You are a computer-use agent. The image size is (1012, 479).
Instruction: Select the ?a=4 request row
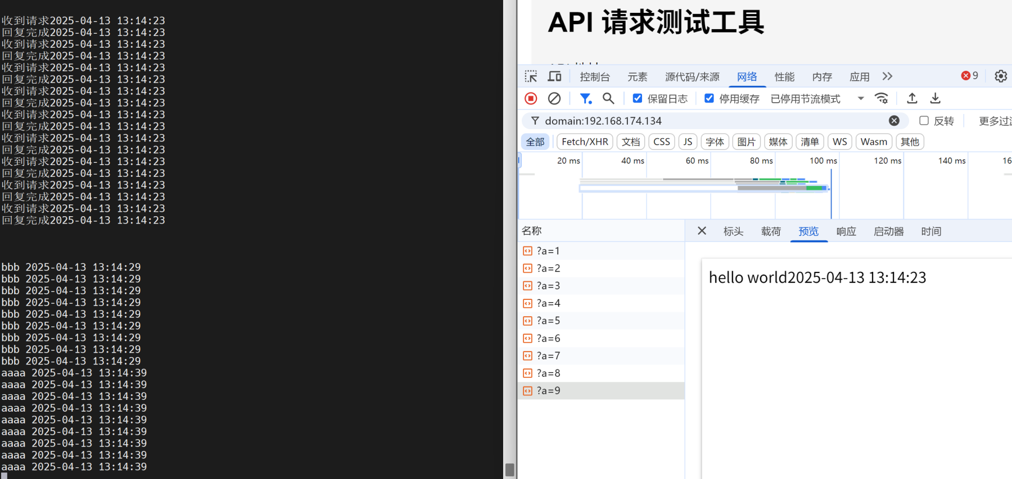601,303
